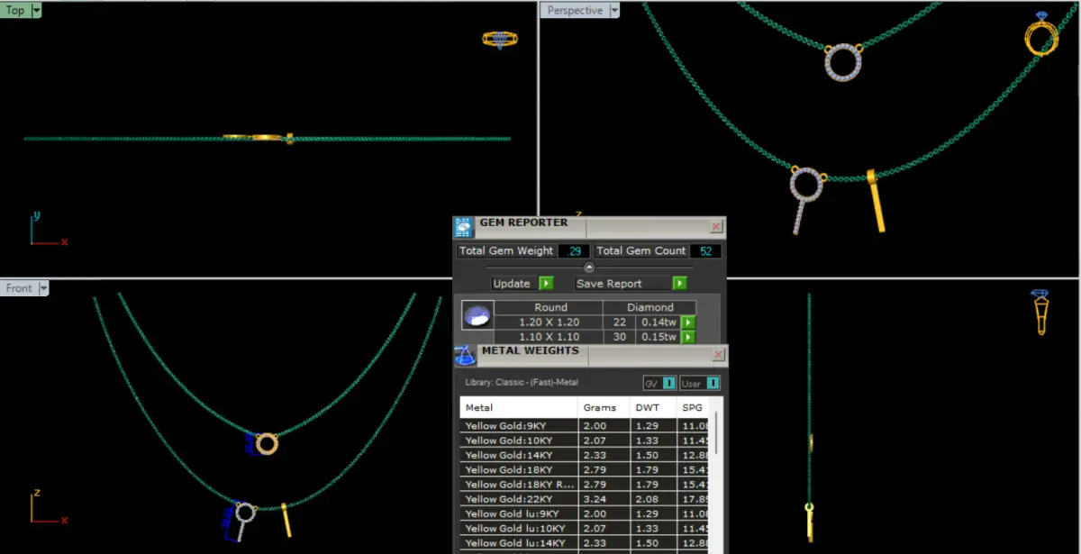The image size is (1081, 554).
Task: Click the 1.10 X 1.10 size cell
Action: click(x=549, y=337)
